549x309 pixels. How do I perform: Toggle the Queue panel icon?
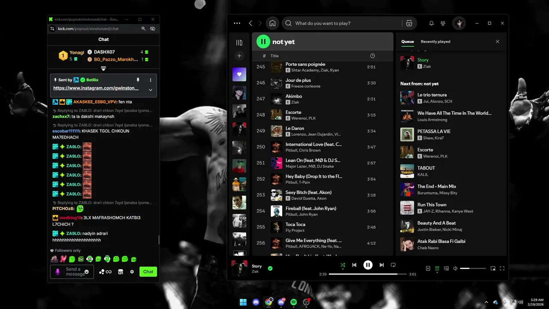pyautogui.click(x=437, y=269)
